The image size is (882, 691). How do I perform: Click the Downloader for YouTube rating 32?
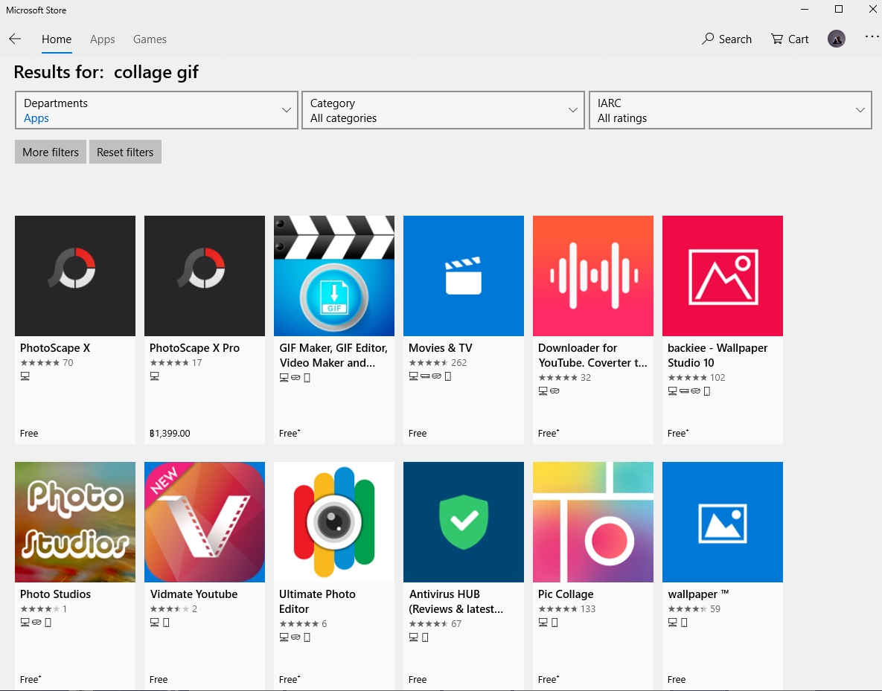click(x=565, y=377)
